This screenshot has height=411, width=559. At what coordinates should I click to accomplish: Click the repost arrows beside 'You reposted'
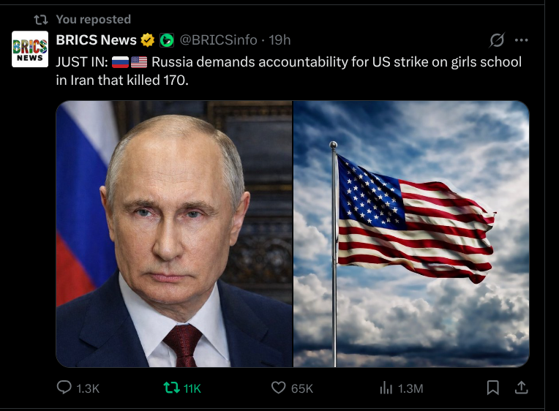[x=41, y=19]
